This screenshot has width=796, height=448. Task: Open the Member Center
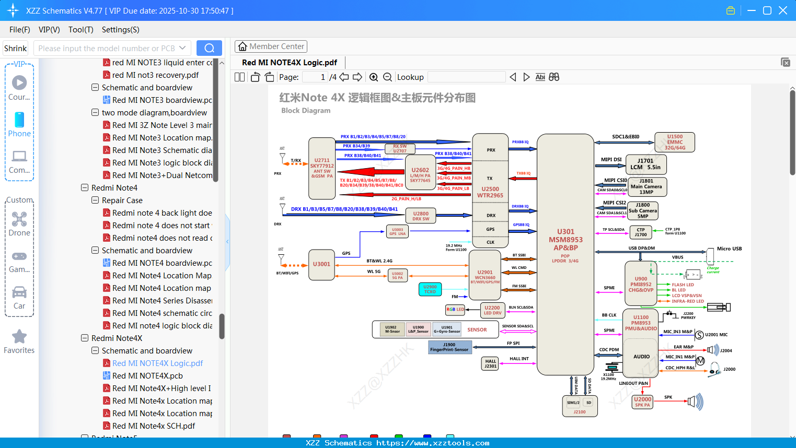[271, 46]
